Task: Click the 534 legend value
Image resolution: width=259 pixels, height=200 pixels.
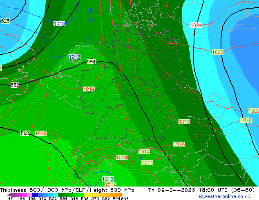Action: [x=63, y=198]
